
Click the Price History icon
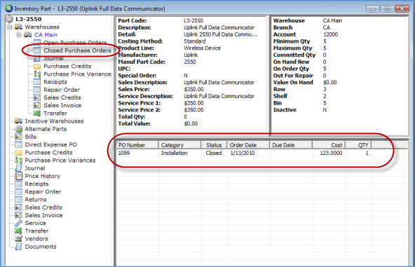(x=18, y=176)
